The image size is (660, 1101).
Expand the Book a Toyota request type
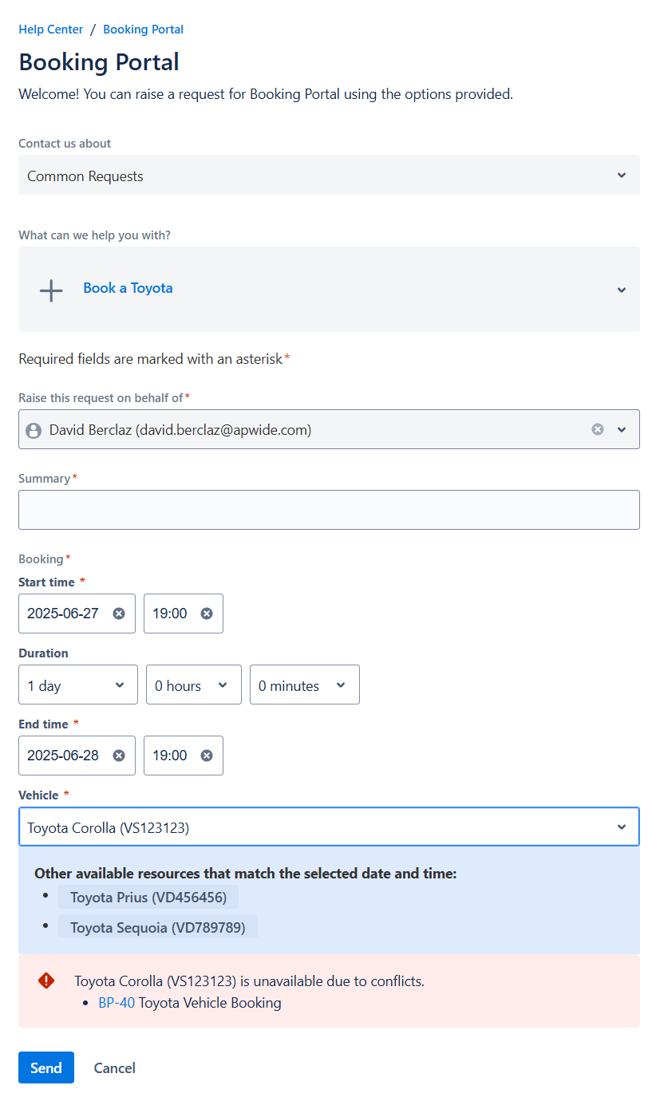tap(622, 290)
